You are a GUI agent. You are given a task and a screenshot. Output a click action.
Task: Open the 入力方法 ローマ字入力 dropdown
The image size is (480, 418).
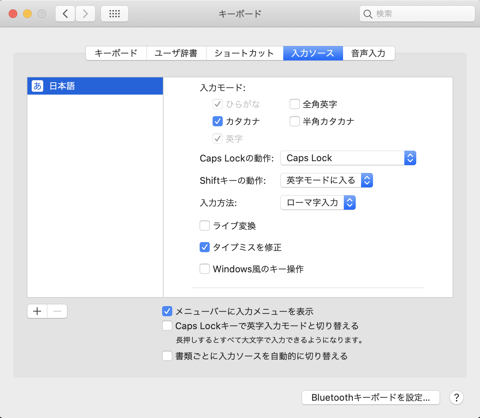point(318,203)
